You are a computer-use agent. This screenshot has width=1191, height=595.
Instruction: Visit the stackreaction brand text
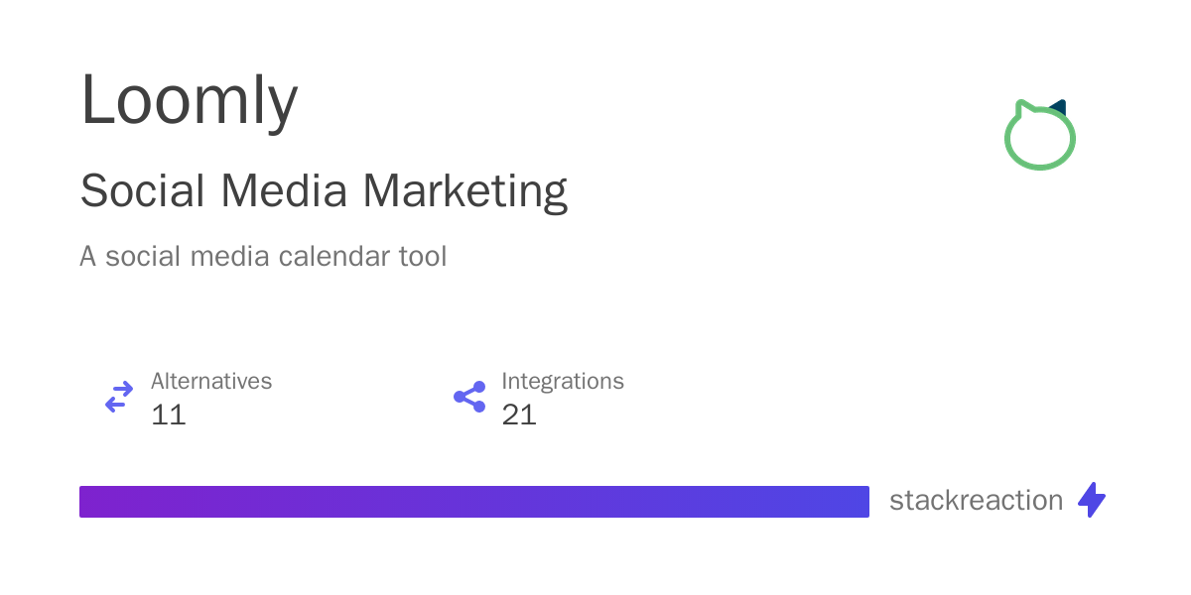pyautogui.click(x=976, y=501)
